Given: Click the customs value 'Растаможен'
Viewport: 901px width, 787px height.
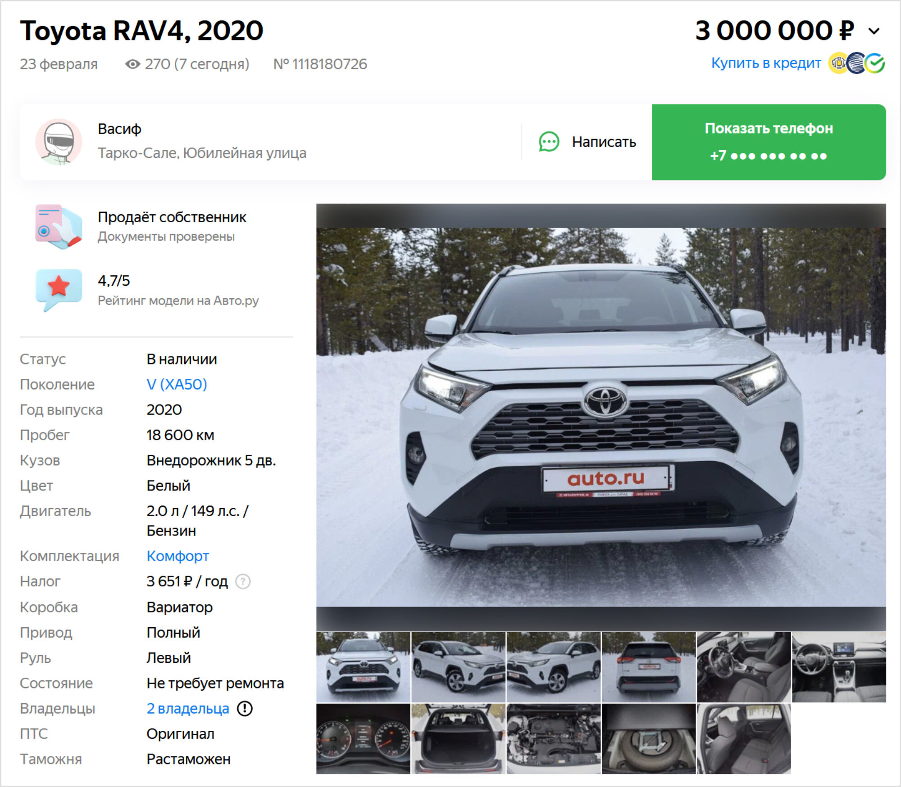Looking at the screenshot, I should coord(189,759).
